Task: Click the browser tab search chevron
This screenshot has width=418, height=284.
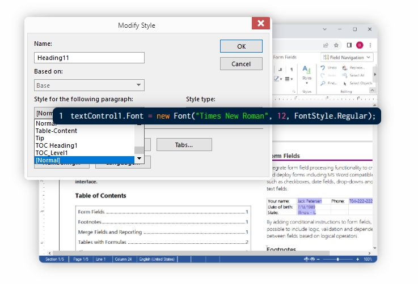Action: coord(324,29)
